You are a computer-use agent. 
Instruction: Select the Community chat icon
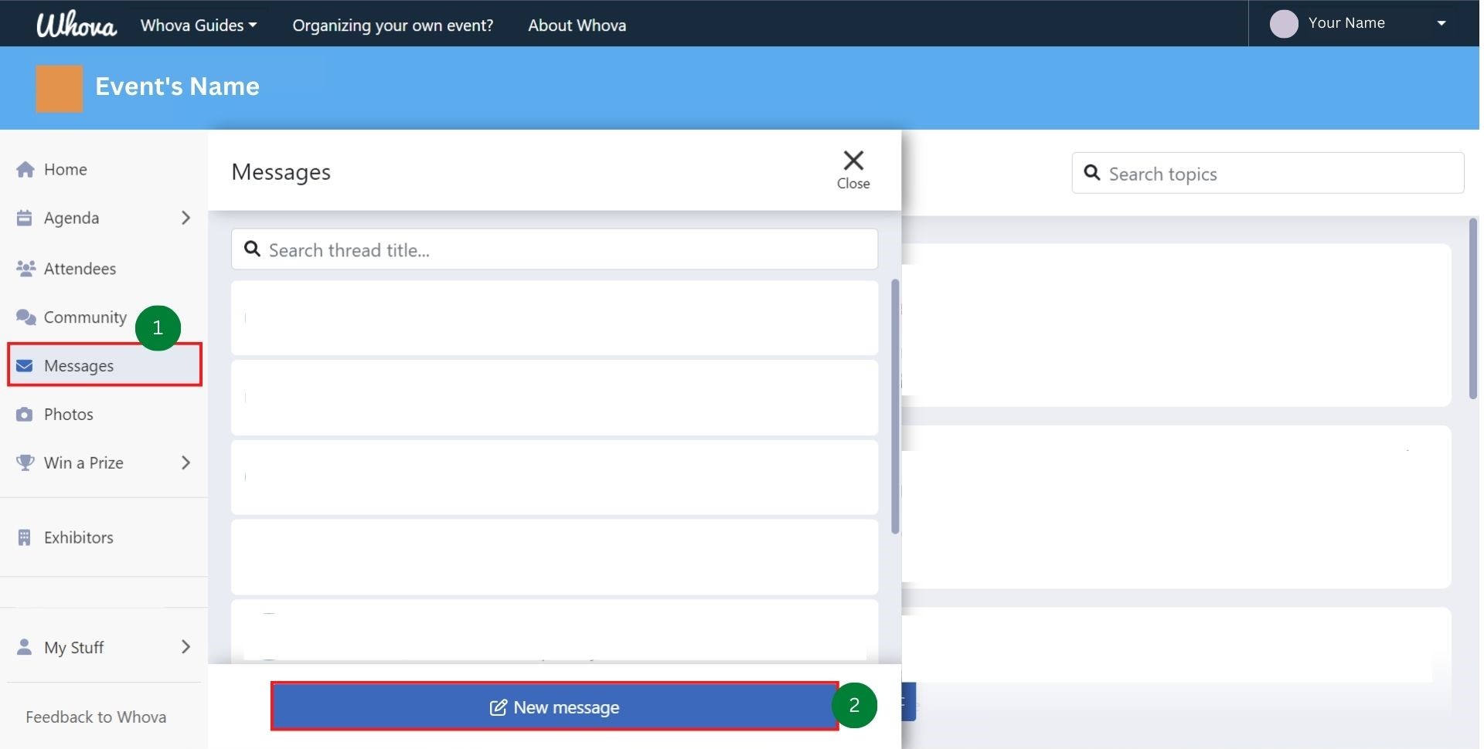pos(24,317)
